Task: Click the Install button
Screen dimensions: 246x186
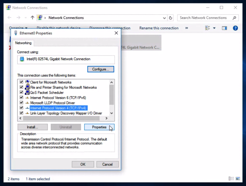Action: 33,127
